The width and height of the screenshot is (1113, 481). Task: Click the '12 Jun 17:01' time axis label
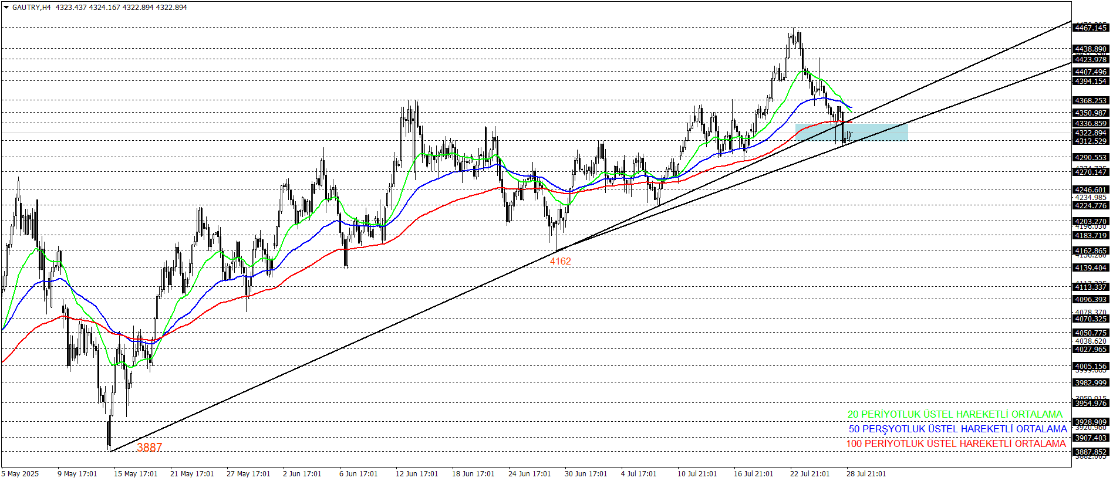[x=417, y=474]
